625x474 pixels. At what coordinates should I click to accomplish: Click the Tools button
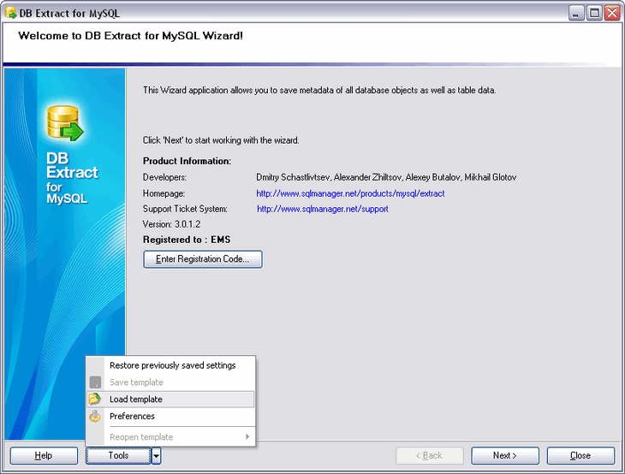pyautogui.click(x=118, y=456)
